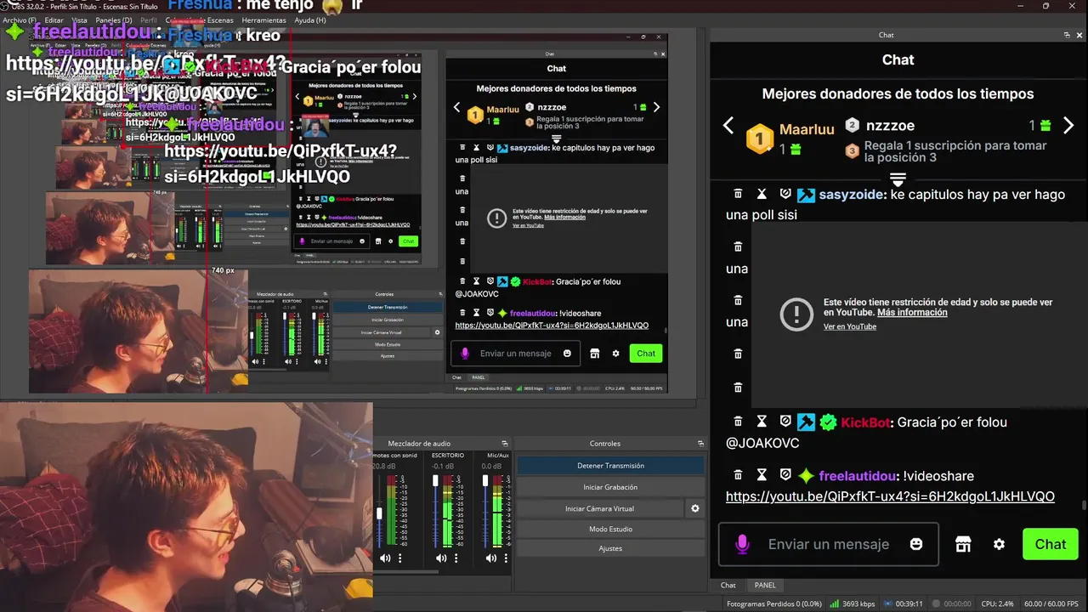Viewport: 1088px width, 612px height.
Task: Click Iniciar Cámara Virtual button
Action: (x=599, y=508)
